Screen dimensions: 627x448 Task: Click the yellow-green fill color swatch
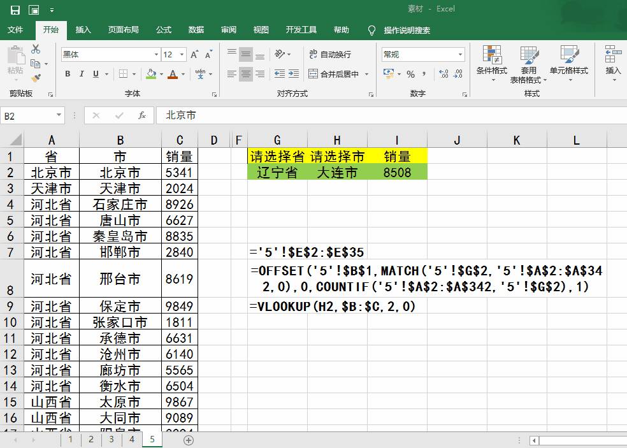pyautogui.click(x=150, y=74)
